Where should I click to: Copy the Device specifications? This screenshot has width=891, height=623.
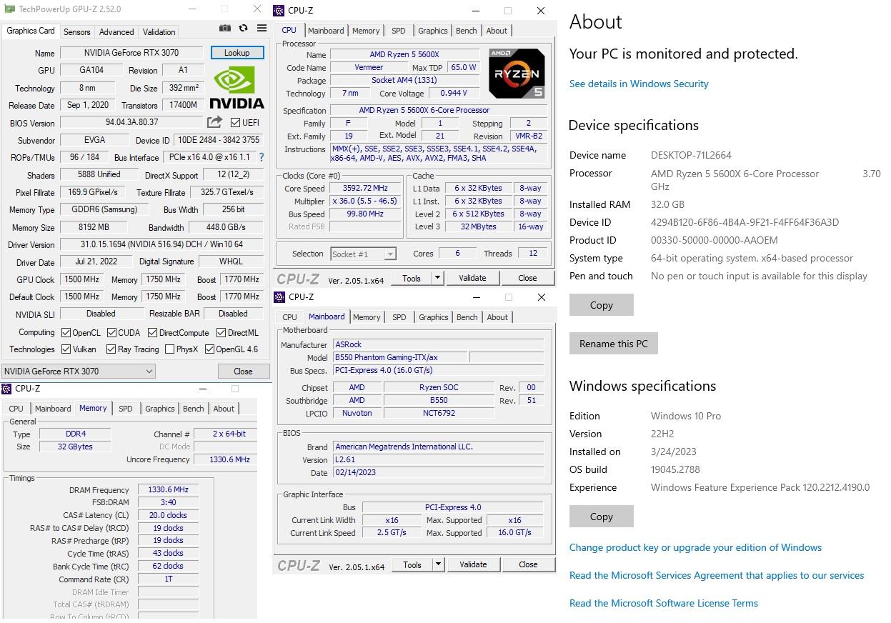[x=601, y=305]
